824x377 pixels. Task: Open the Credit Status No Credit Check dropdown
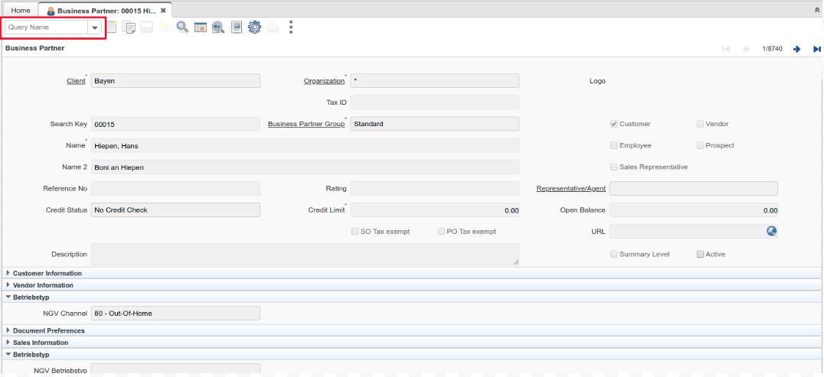click(175, 210)
